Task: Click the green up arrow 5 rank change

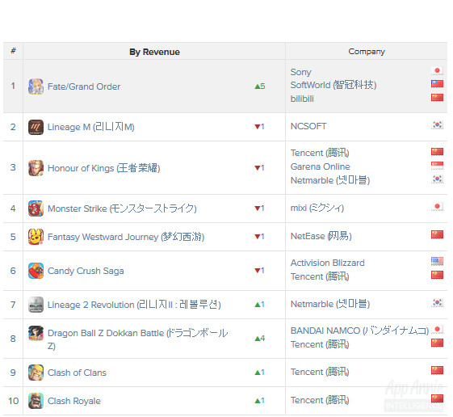Action: point(260,86)
